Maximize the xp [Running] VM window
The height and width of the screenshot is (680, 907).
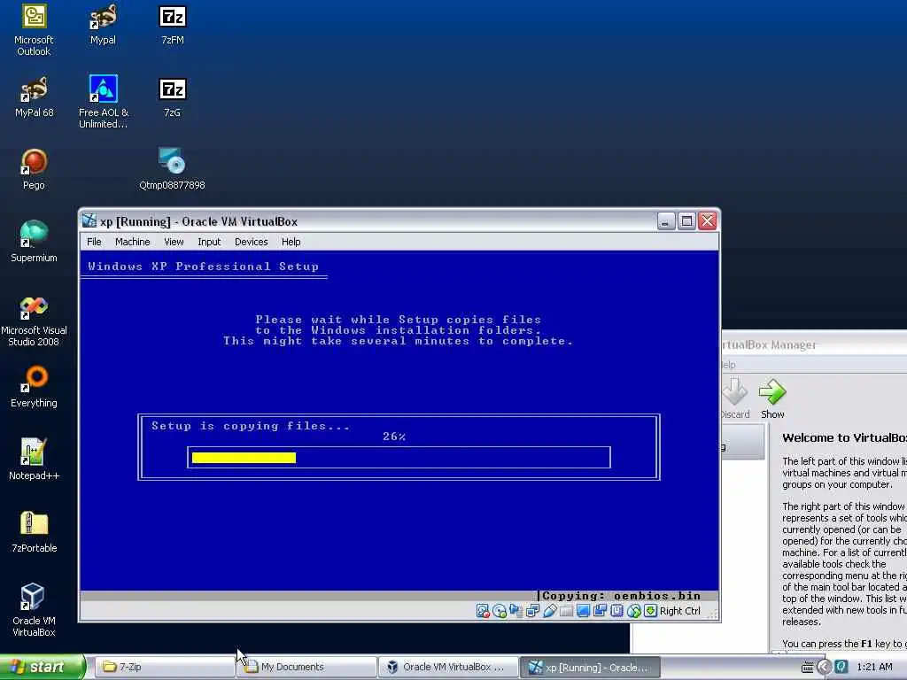click(x=686, y=220)
